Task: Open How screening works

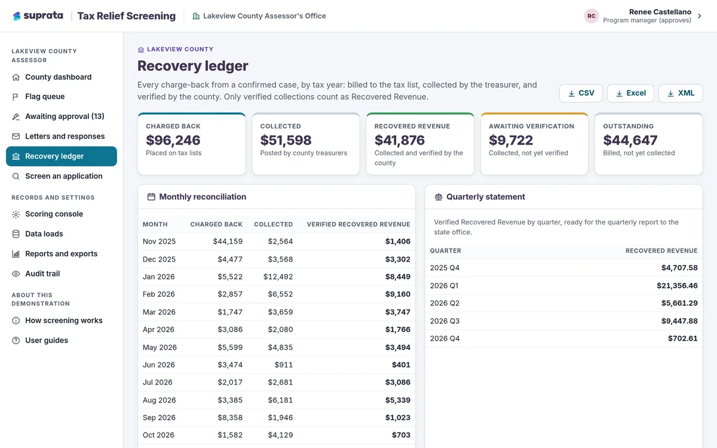Action: (62, 321)
